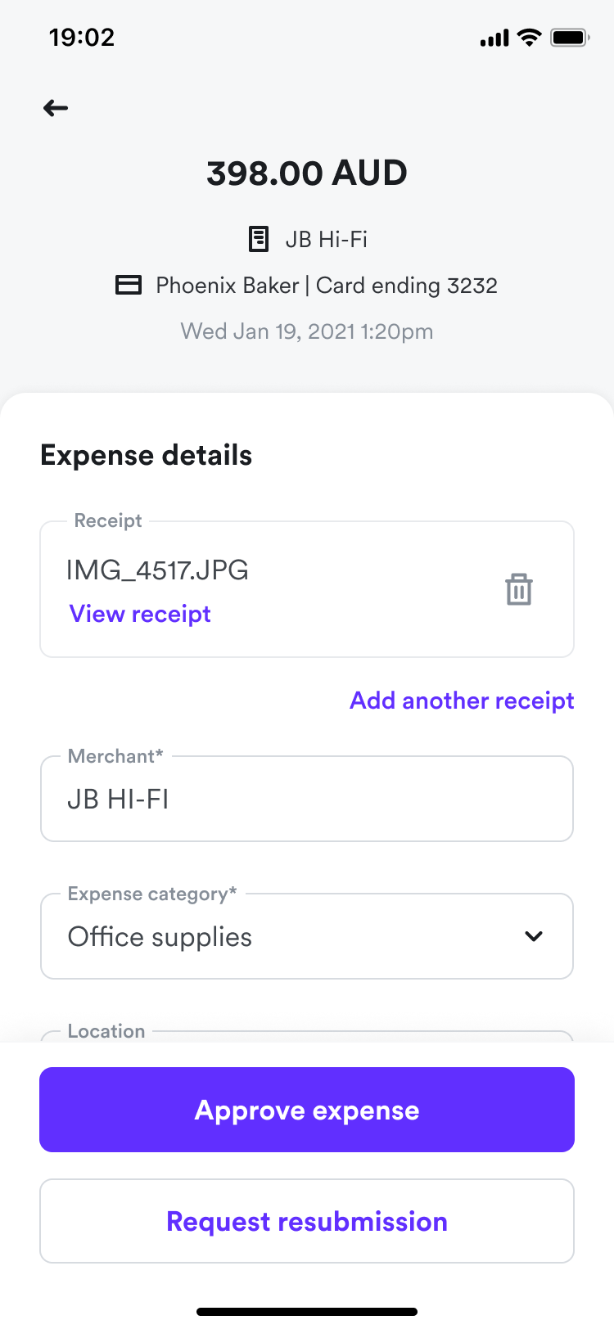This screenshot has width=614, height=1329.
Task: Tap the home indicator bar
Action: click(307, 1312)
